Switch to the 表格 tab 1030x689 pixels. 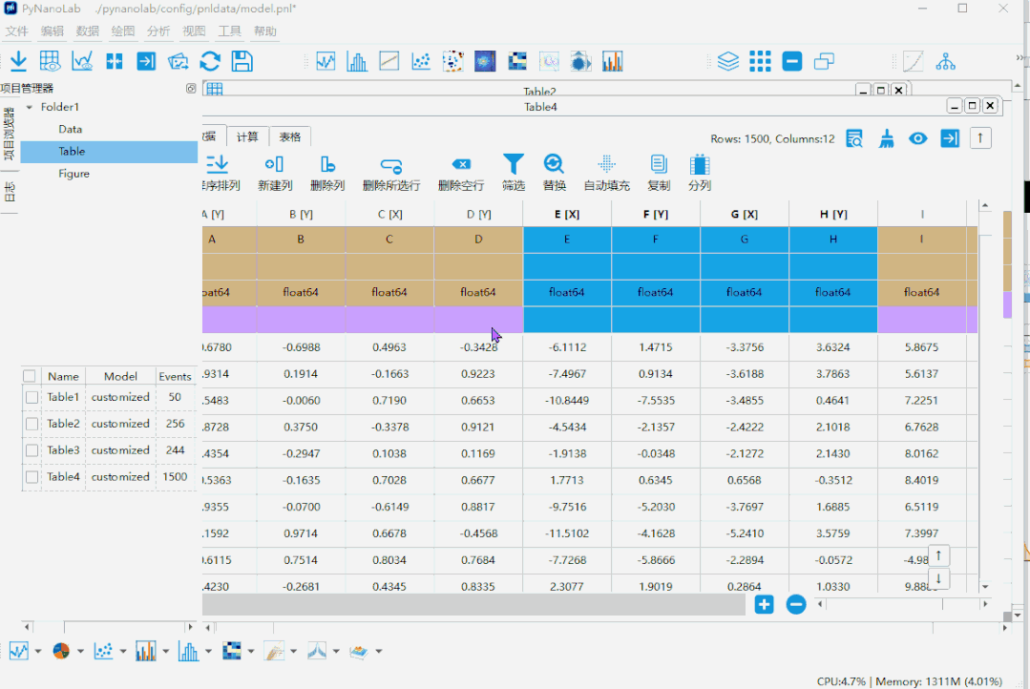[x=289, y=136]
